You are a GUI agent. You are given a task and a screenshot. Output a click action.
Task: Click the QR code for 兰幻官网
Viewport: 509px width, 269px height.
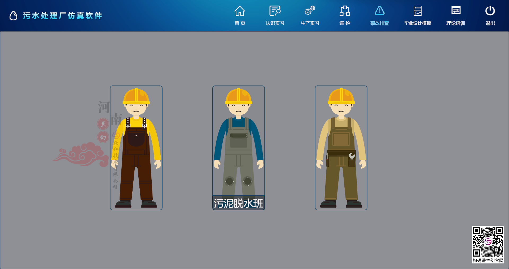click(488, 242)
